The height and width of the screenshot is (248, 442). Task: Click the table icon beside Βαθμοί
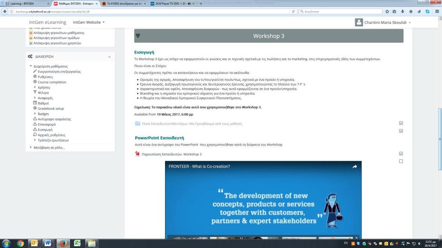pos(35,103)
